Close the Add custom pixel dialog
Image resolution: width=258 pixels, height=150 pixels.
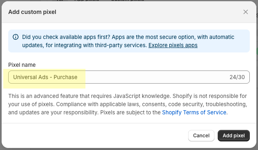click(x=246, y=12)
